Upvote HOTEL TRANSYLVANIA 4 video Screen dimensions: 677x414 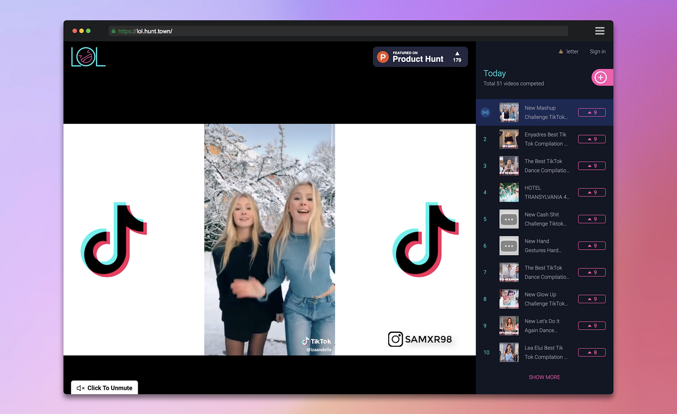592,193
